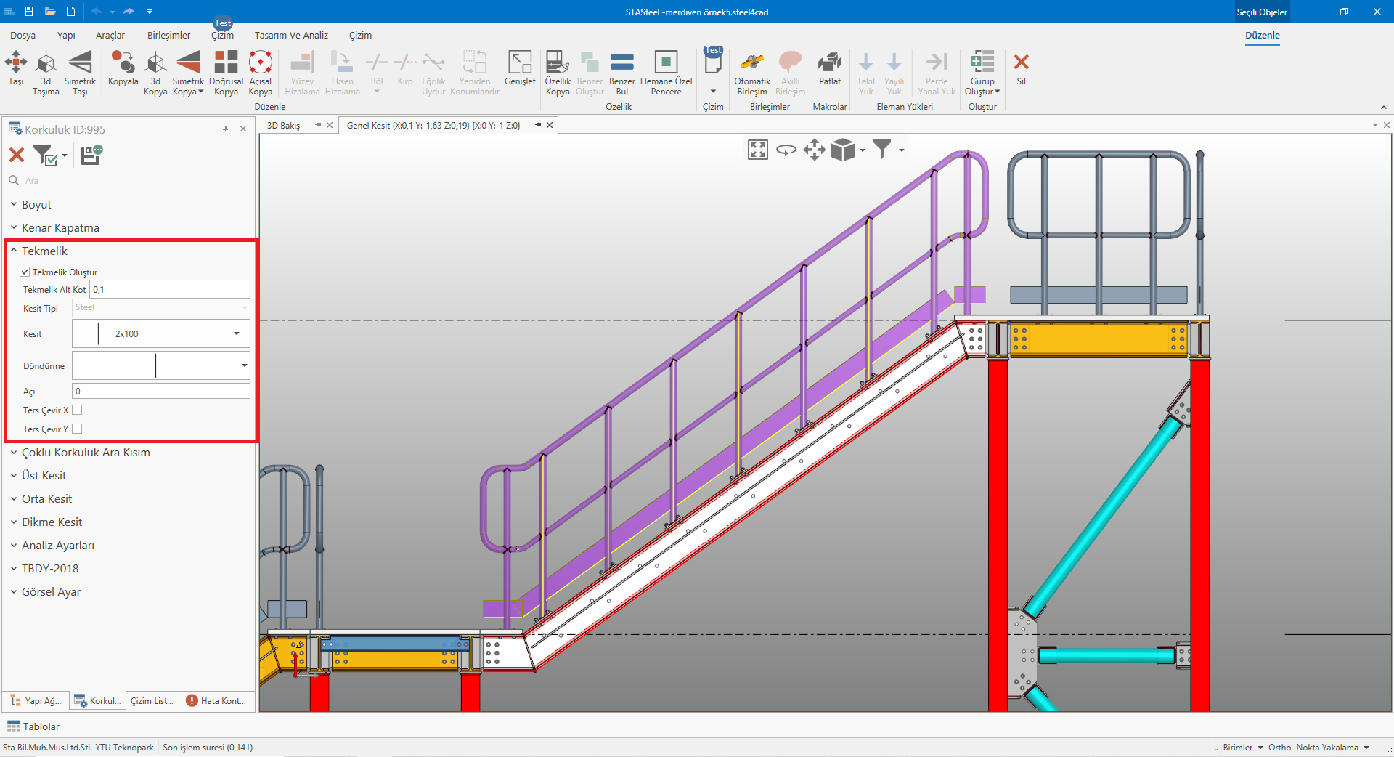Click the Otomatik Birleşim icon
This screenshot has height=757, width=1394.
pos(751,63)
